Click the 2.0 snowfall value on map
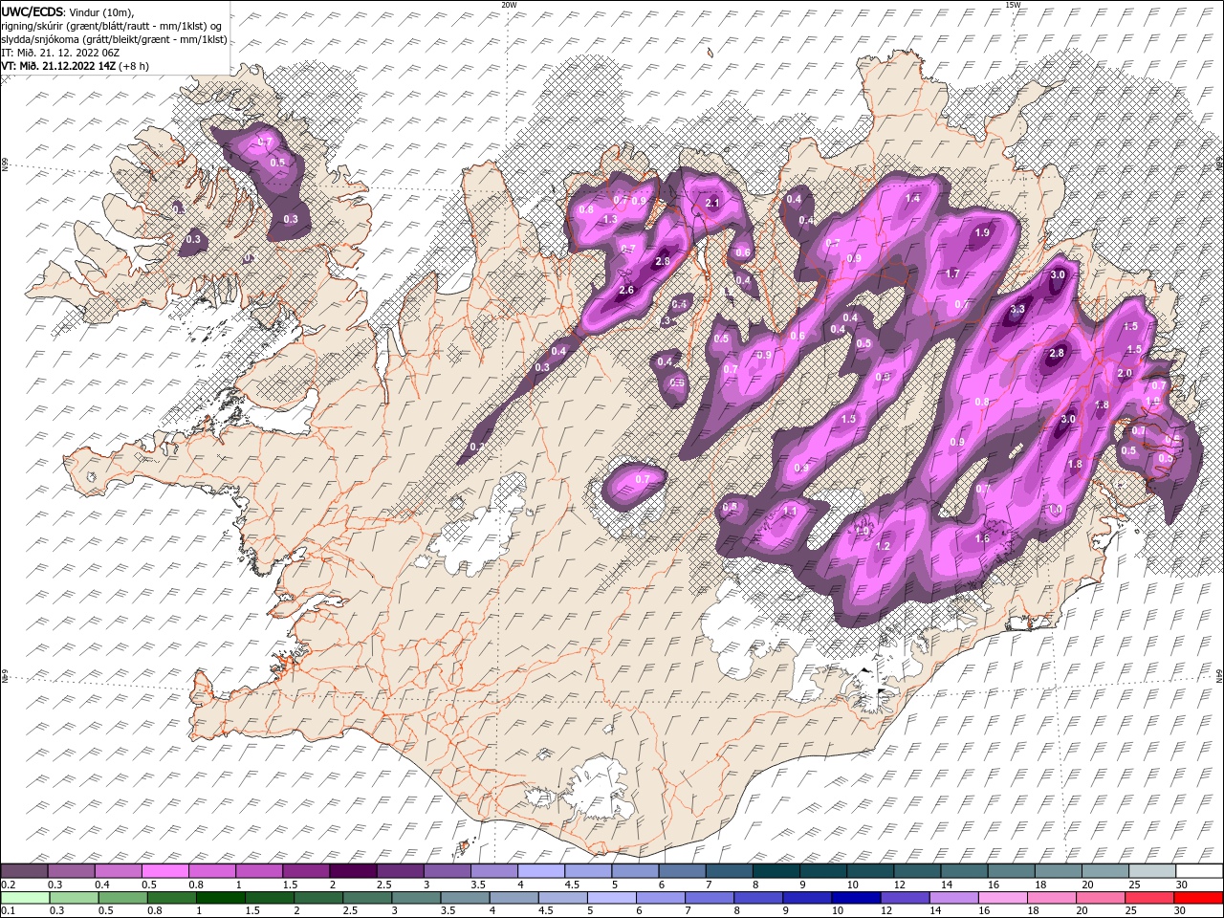 click(x=1125, y=373)
